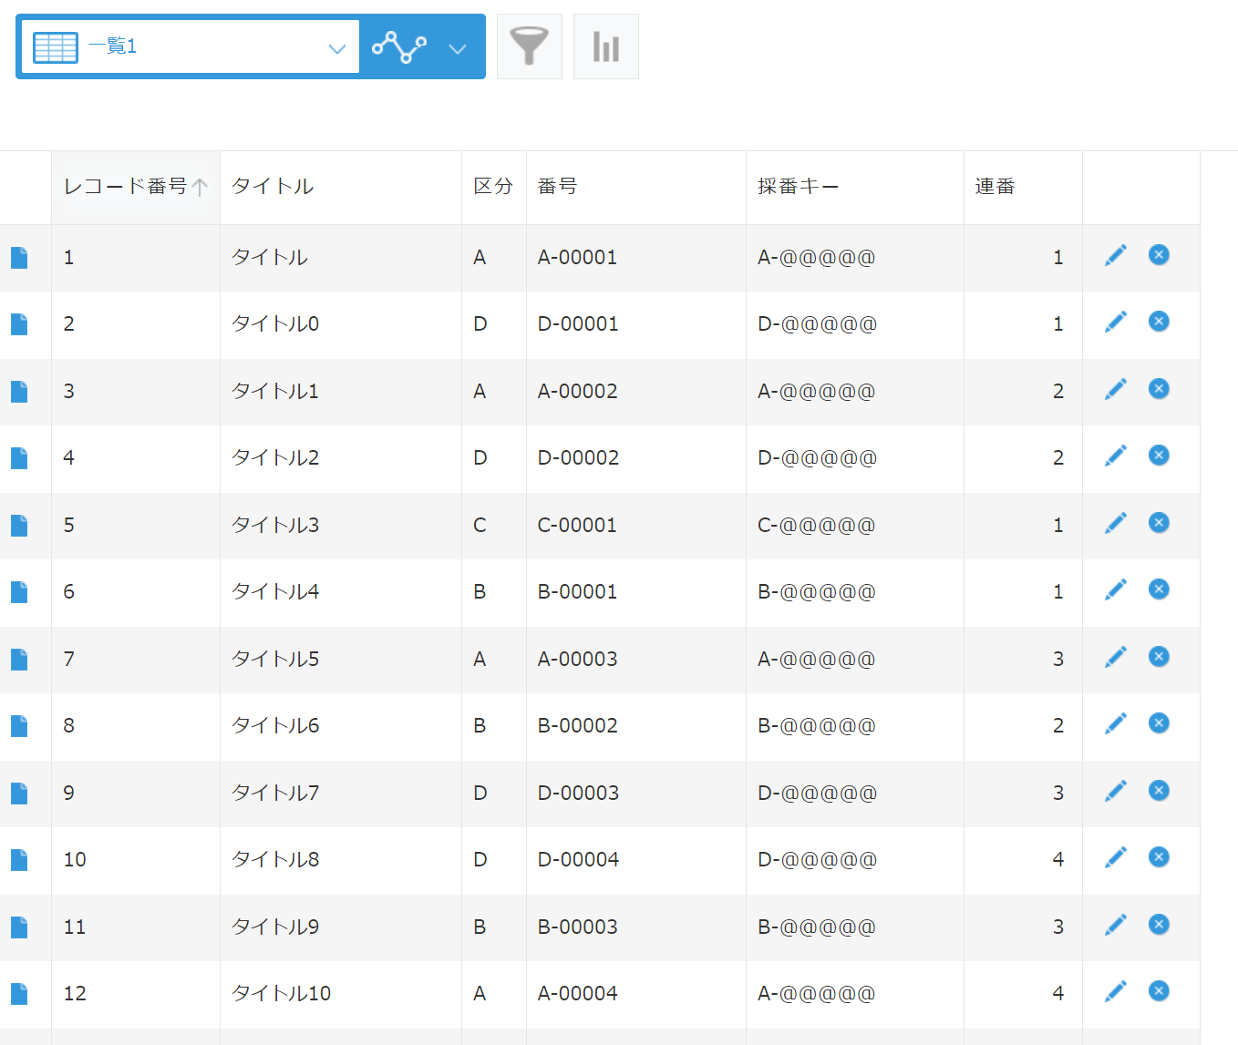Viewport: 1238px width, 1045px height.
Task: Click the 連番 column header
Action: 995,187
